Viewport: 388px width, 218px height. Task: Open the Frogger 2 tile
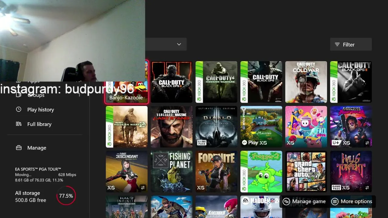[261, 171]
